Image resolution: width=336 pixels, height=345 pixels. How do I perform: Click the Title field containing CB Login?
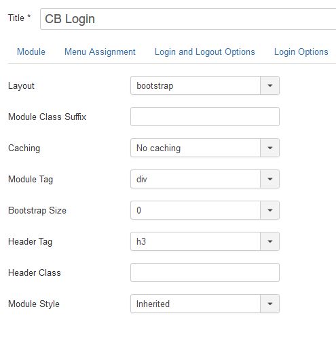coord(188,19)
